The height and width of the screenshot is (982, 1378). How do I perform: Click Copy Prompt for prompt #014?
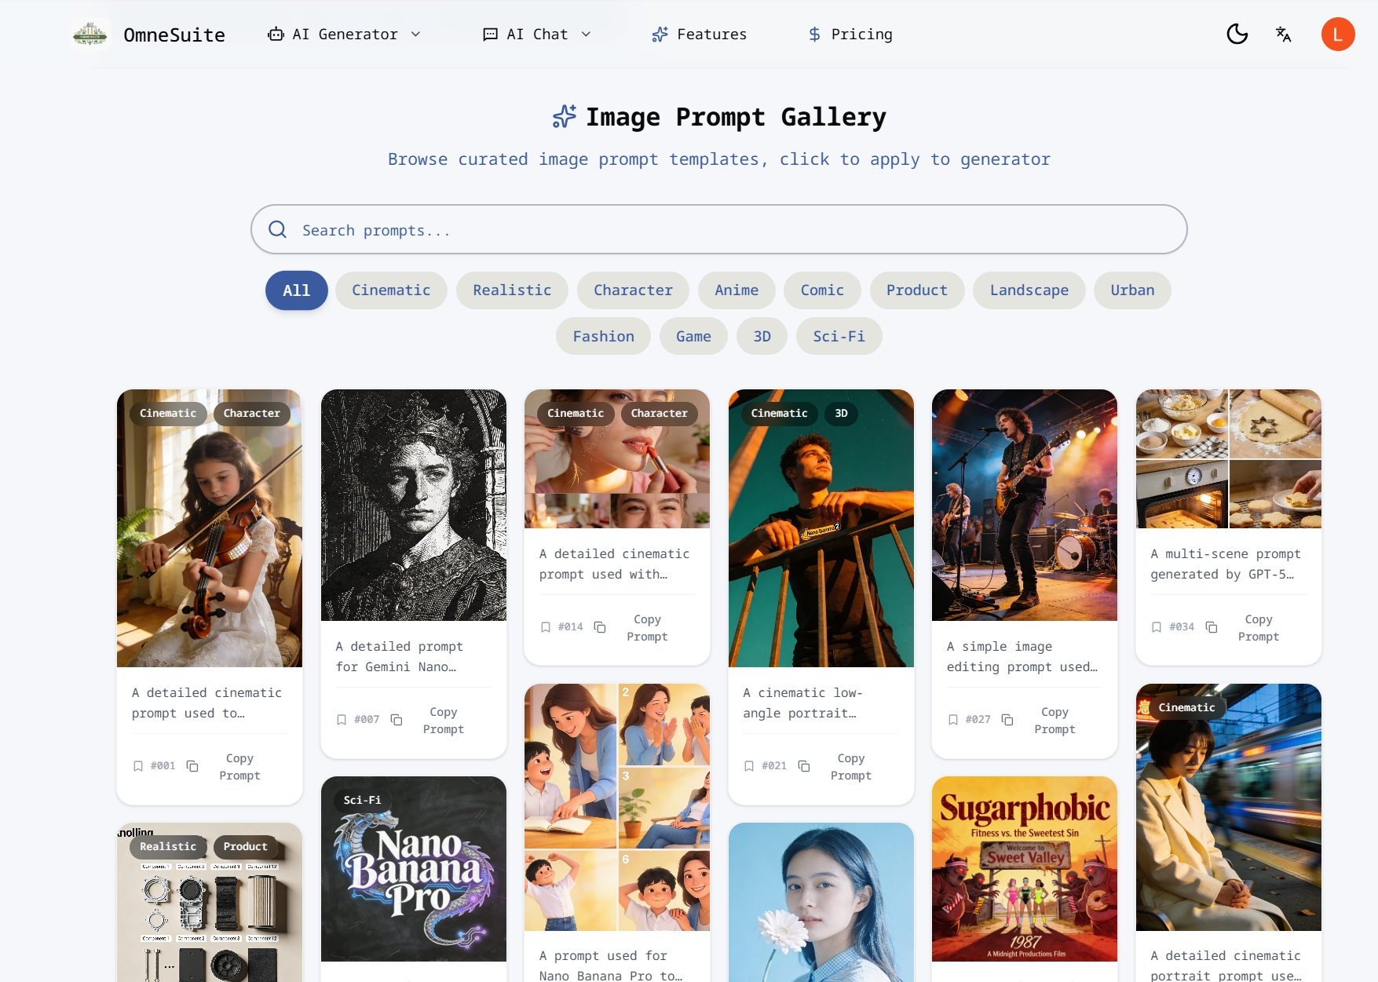pyautogui.click(x=647, y=628)
